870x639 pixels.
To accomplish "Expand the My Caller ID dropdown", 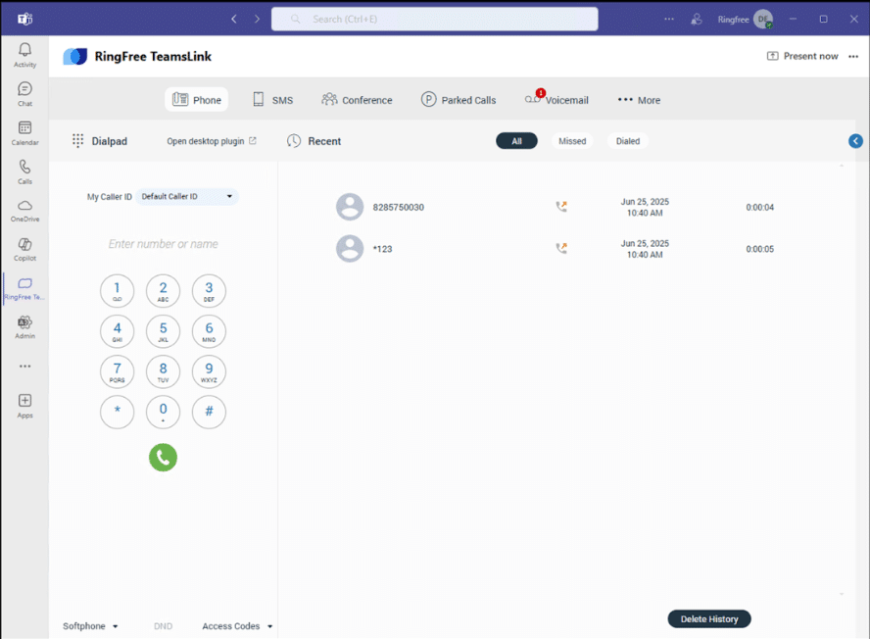I will 187,197.
